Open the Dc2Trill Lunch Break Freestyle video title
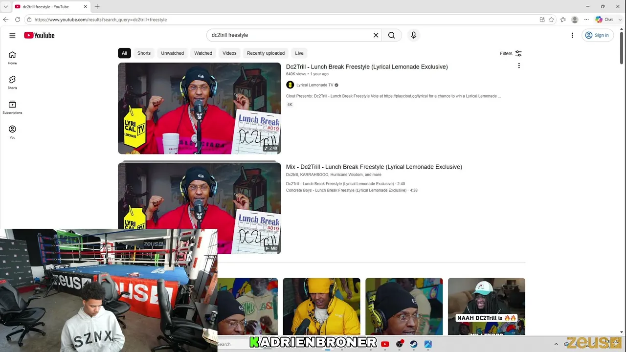Screen dimensions: 626x352 pos(367,66)
